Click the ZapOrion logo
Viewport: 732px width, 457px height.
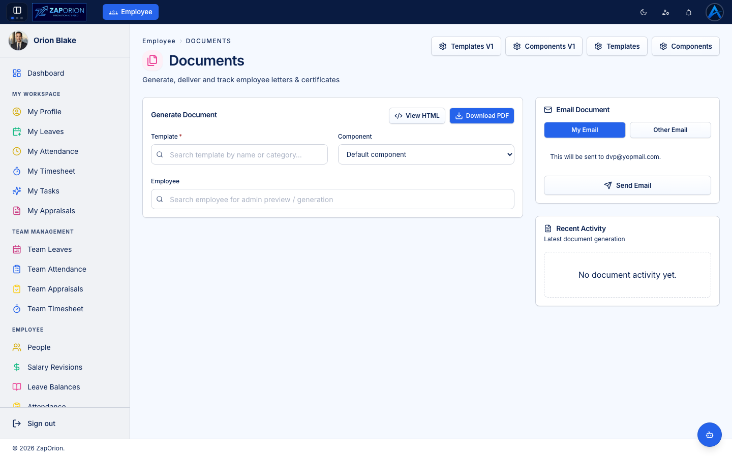pos(59,12)
